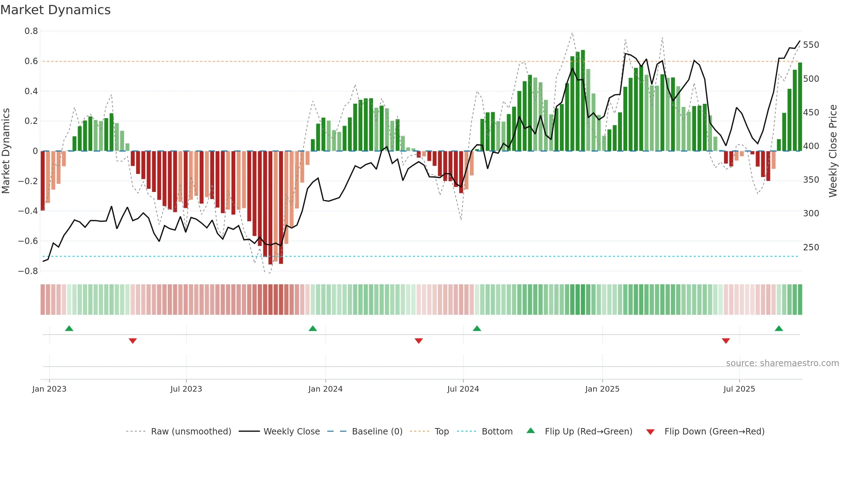The height and width of the screenshot is (478, 851).
Task: Click the red flip-down marker between Jan and Jul 2024
Action: [x=419, y=341]
